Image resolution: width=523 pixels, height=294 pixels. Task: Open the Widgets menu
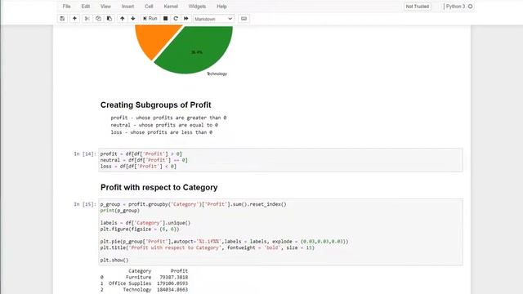197,7
